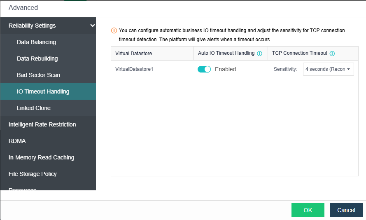The image size is (366, 220).
Task: Select IO Timeout Handling menu item
Action: point(43,91)
